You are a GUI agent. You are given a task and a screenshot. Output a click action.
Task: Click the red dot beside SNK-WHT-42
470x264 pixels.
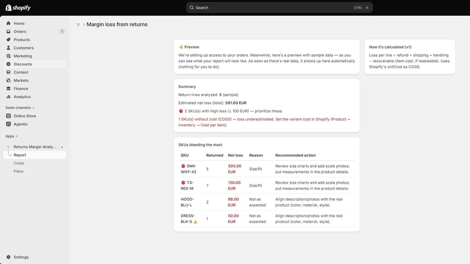tap(183, 166)
